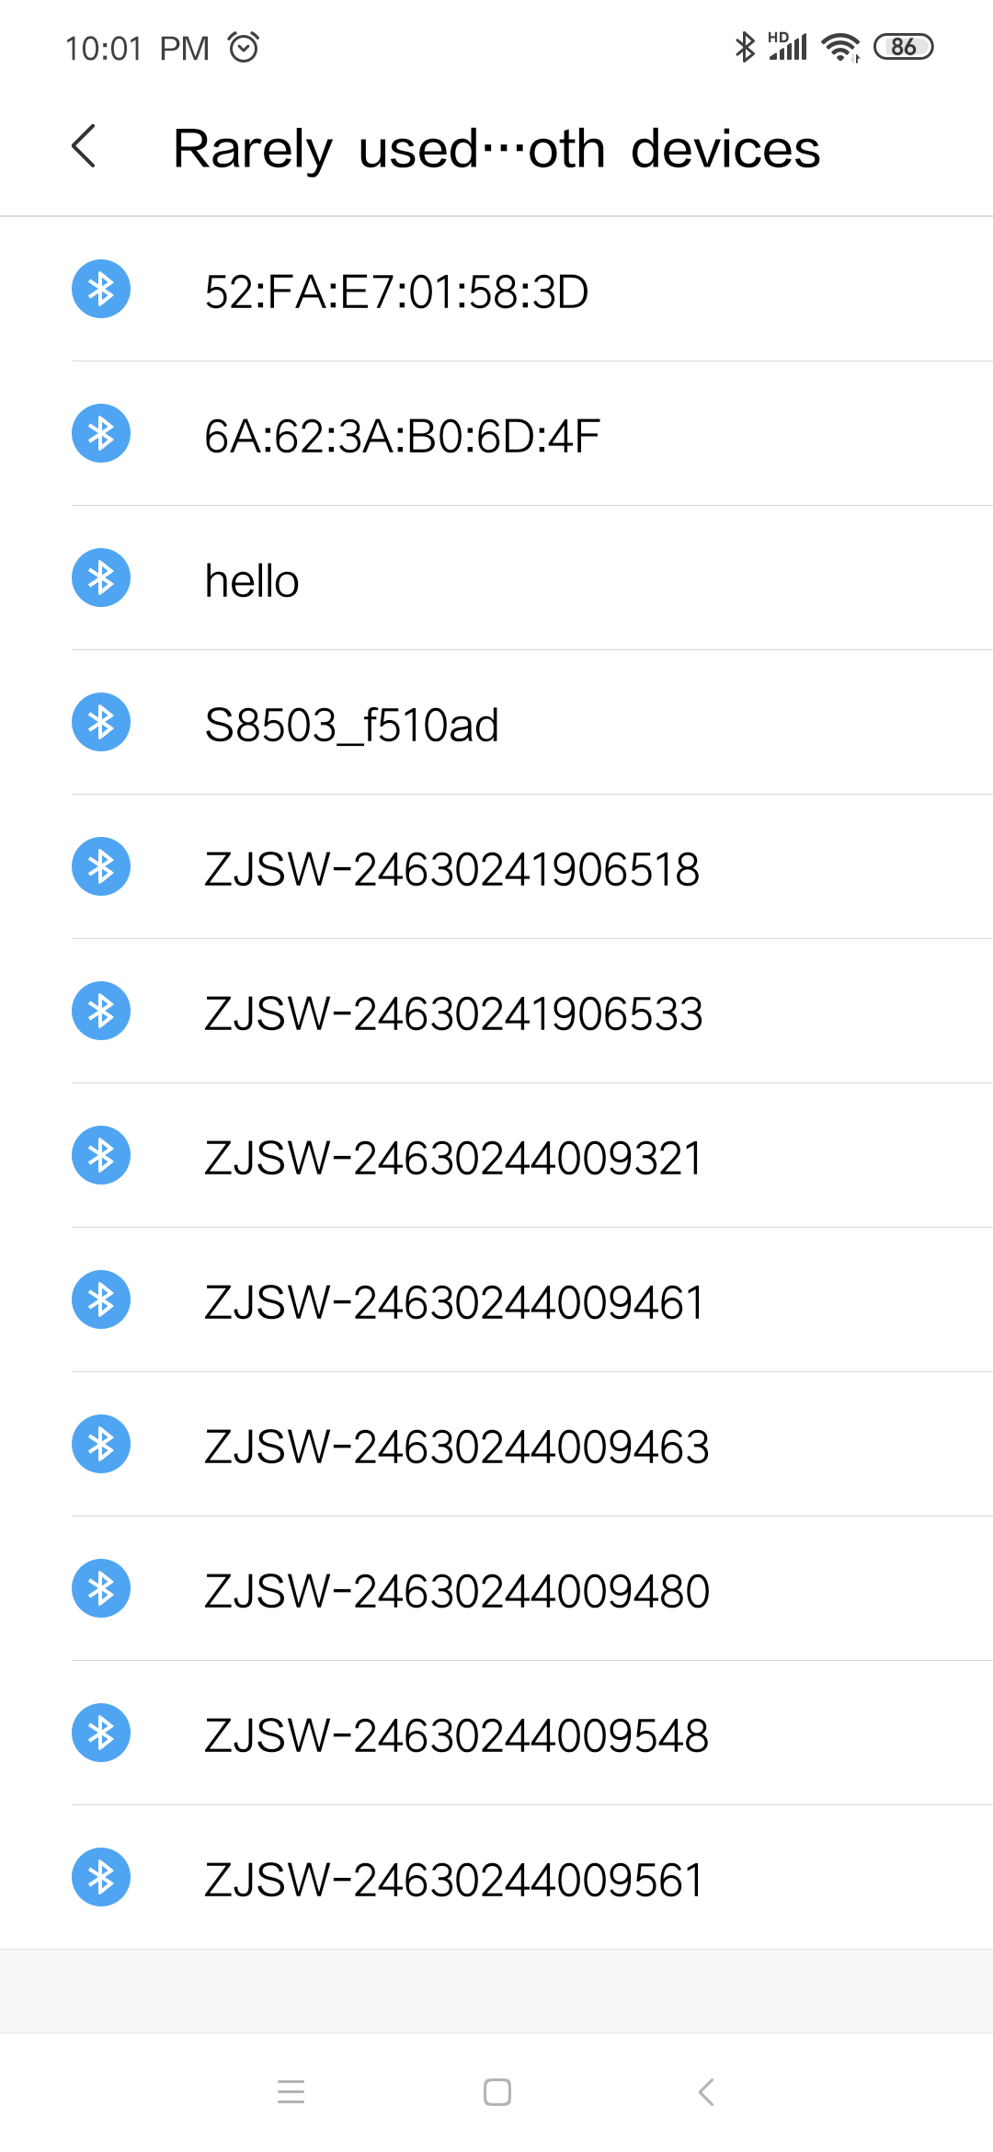Choose ZJSW-24630241906533 from the list
Screen dimensions: 993x2152
pyautogui.click(x=453, y=1013)
